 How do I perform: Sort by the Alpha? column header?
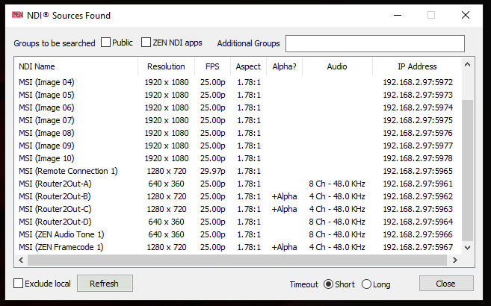[284, 66]
